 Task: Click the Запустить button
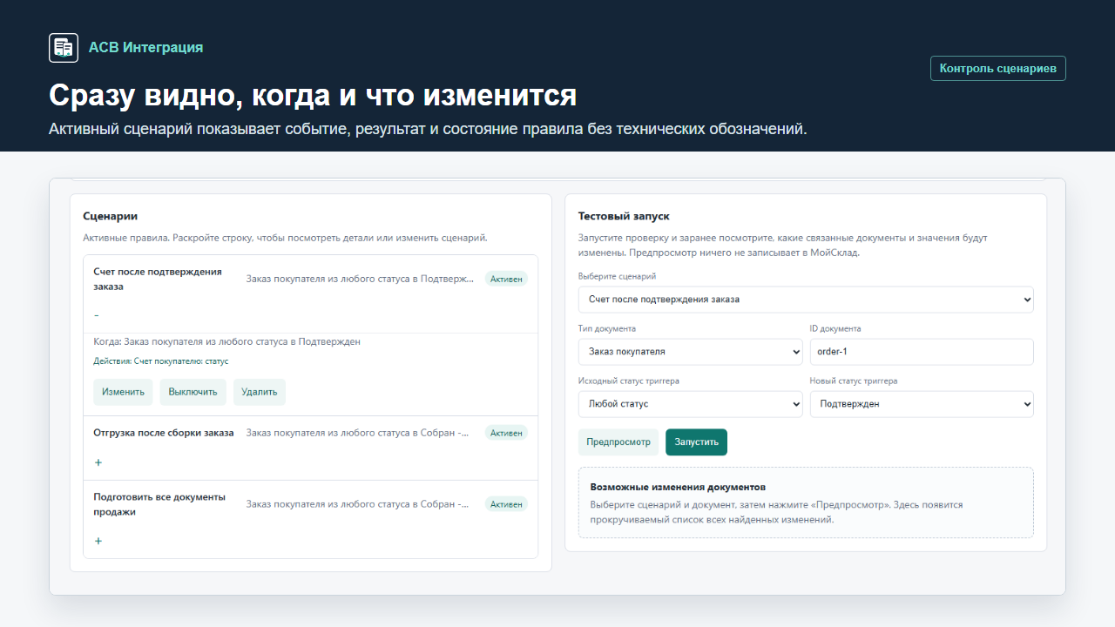(696, 442)
